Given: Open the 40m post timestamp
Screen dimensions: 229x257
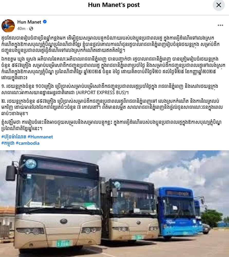Looking at the screenshot, I should pos(21,29).
